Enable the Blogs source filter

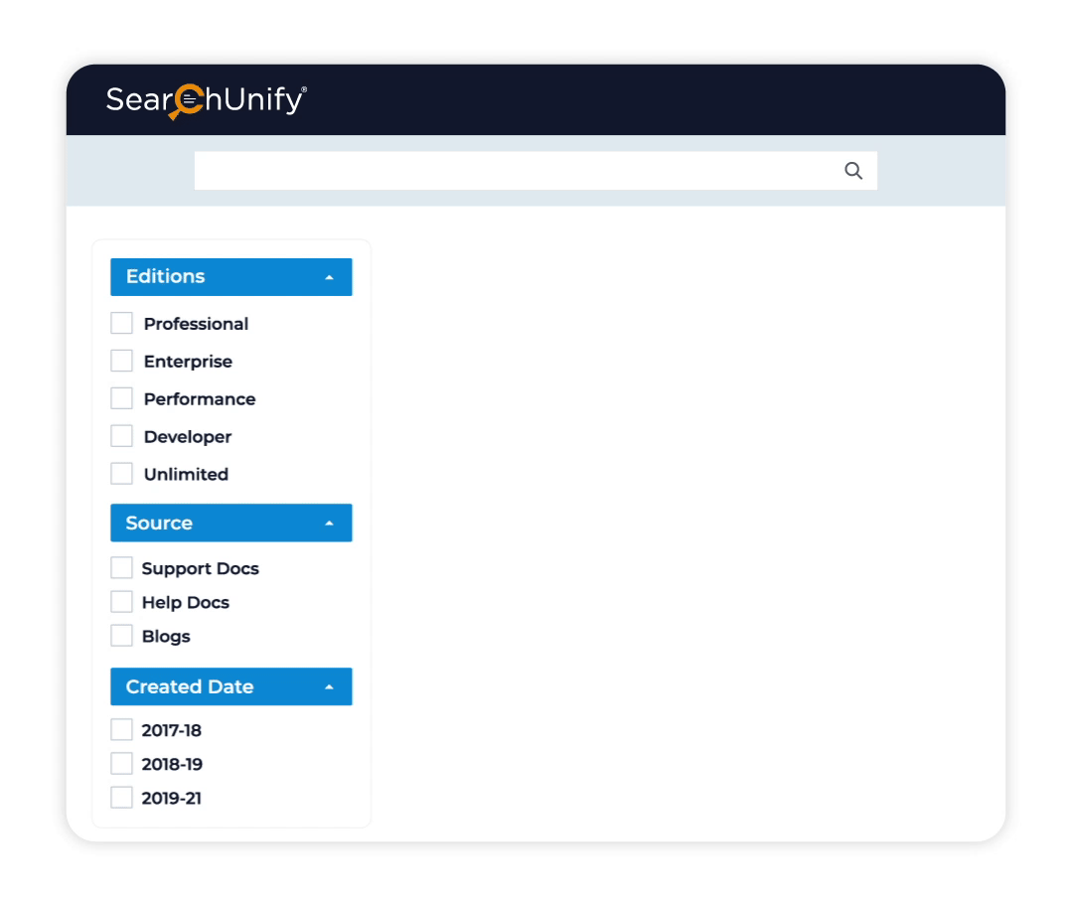tap(122, 636)
